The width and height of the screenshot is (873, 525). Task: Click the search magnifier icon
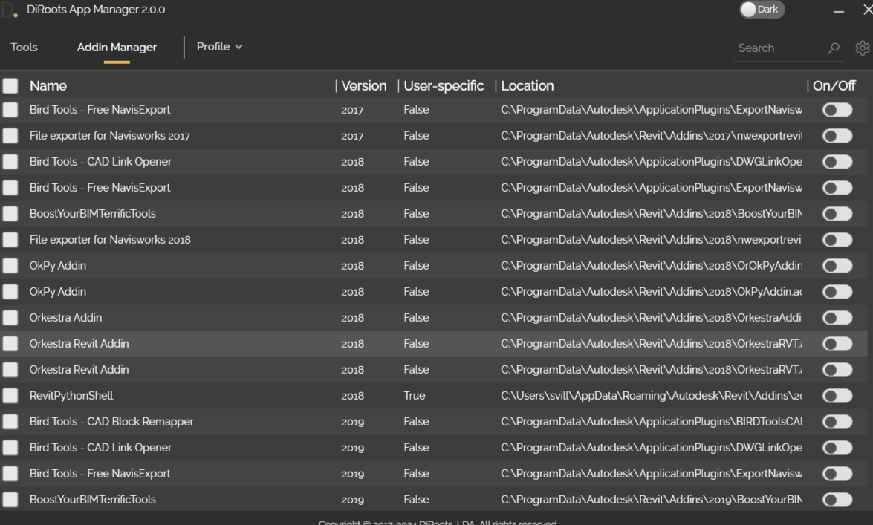click(834, 48)
